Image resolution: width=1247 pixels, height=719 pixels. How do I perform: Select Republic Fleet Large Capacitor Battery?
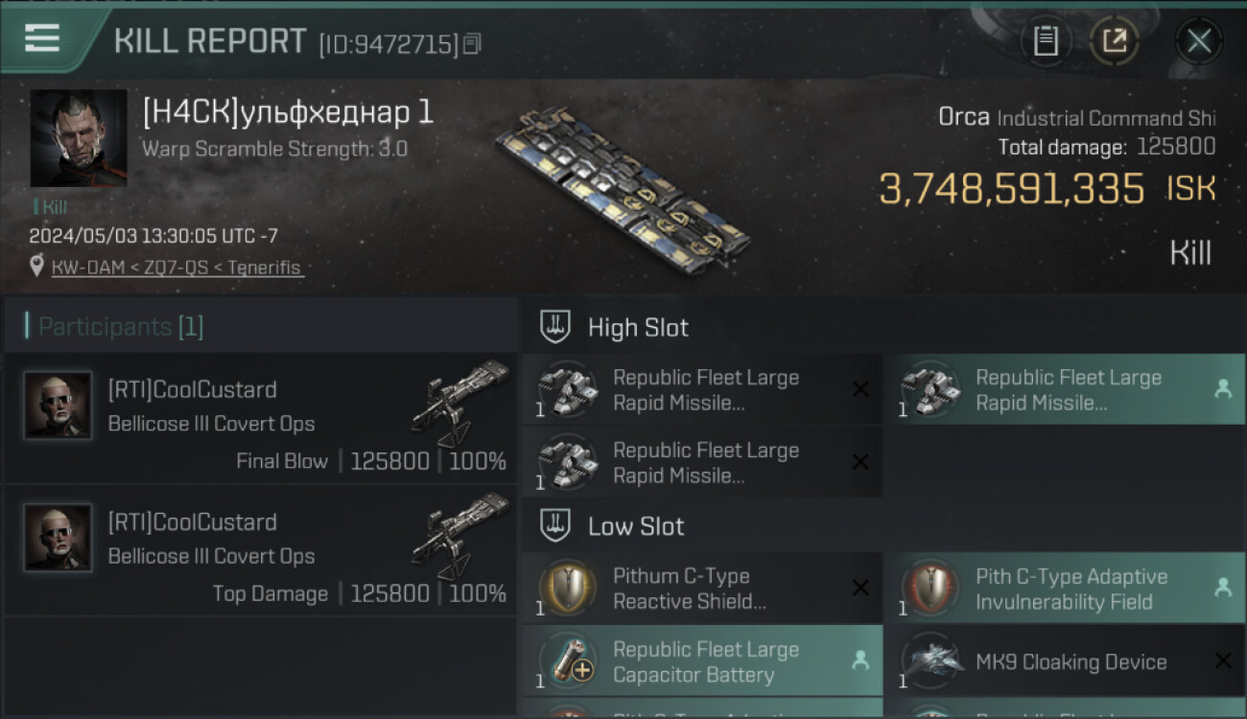coord(701,661)
